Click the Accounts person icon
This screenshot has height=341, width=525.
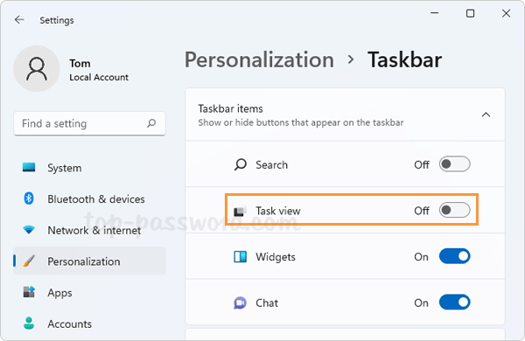click(x=29, y=324)
